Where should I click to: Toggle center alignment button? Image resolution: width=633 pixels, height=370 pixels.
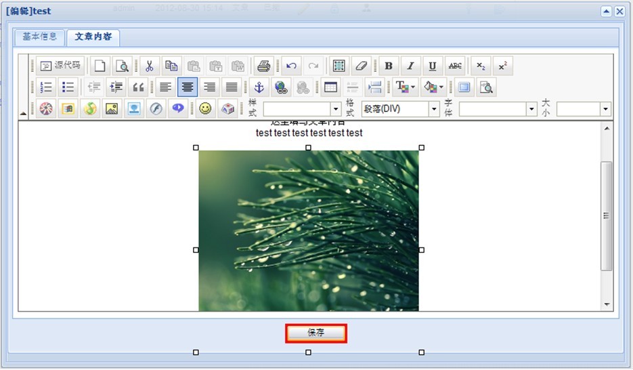pos(188,87)
